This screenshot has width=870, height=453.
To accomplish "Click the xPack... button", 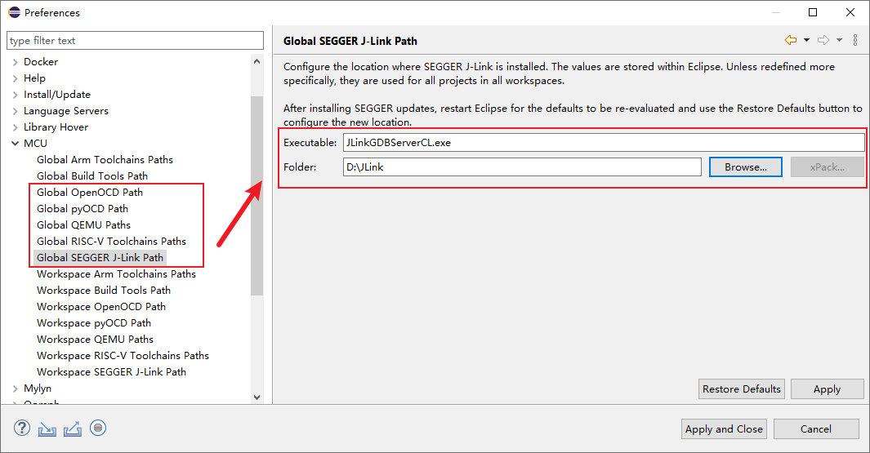I will [x=828, y=167].
